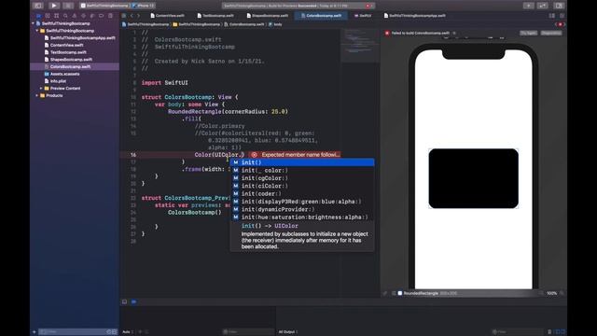Toggle the console pane button
The height and width of the screenshot is (336, 597).
pyautogui.click(x=562, y=332)
